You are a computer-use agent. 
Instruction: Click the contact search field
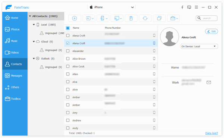[206, 18]
